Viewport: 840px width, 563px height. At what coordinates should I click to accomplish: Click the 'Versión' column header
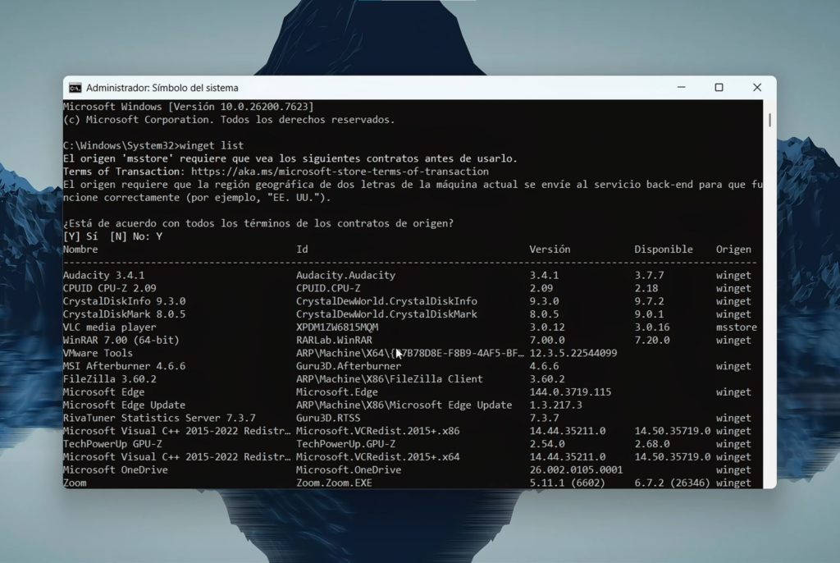point(550,249)
